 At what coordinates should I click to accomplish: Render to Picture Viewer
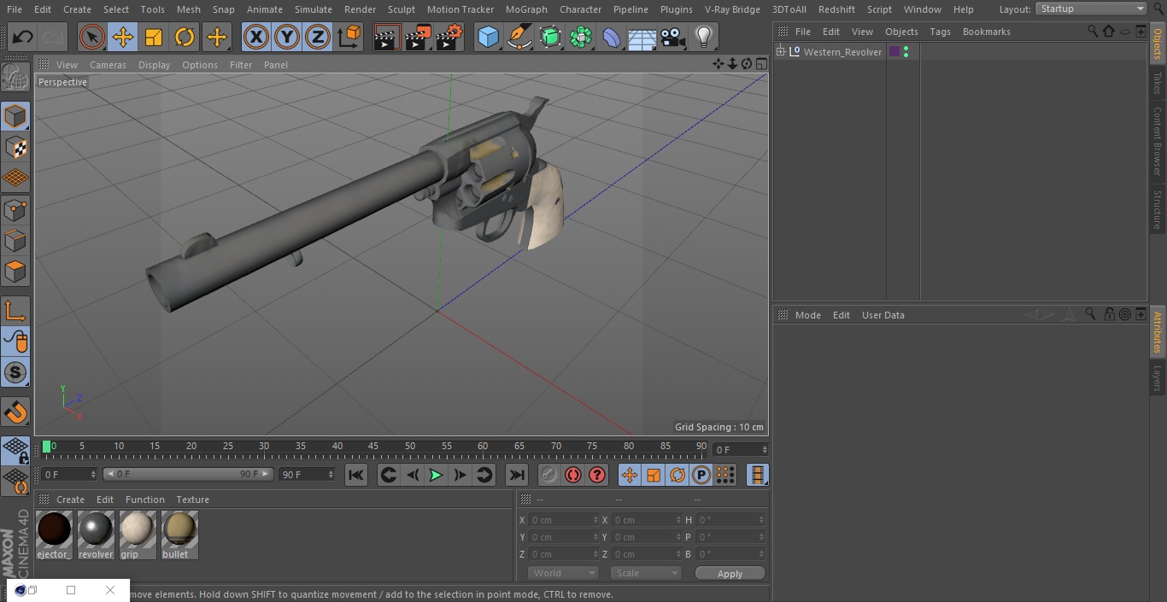pyautogui.click(x=418, y=37)
